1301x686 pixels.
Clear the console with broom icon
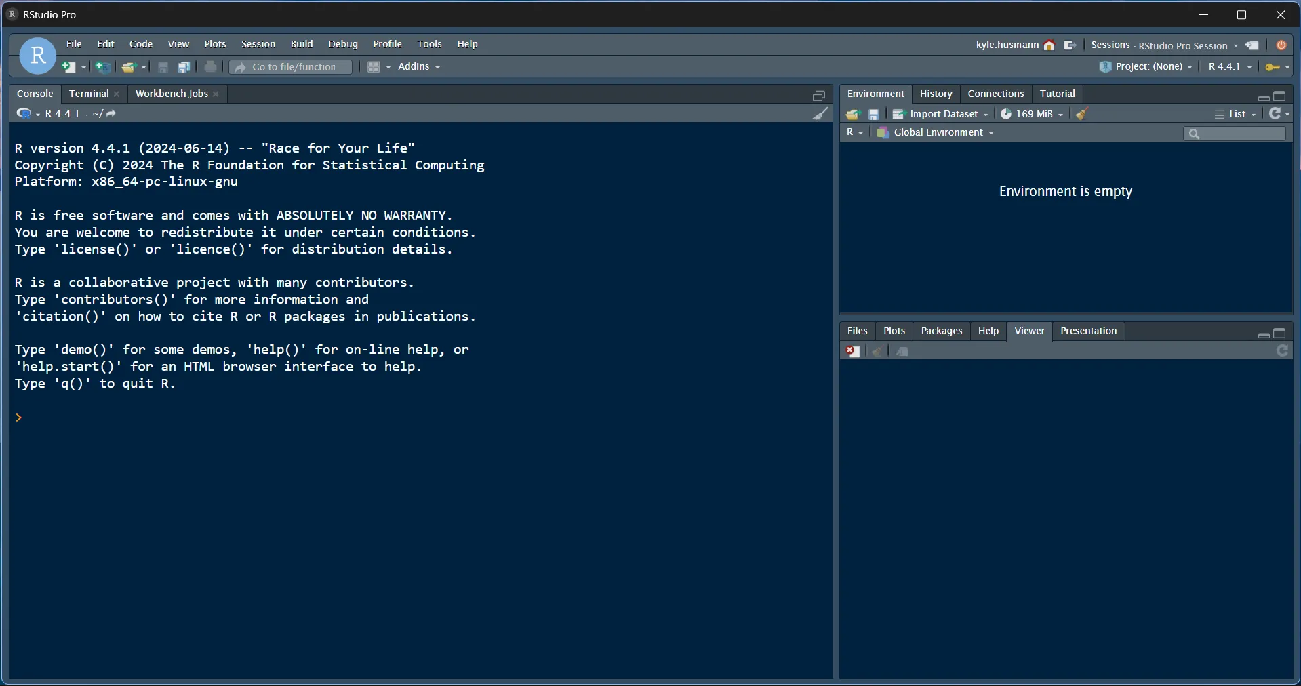820,113
